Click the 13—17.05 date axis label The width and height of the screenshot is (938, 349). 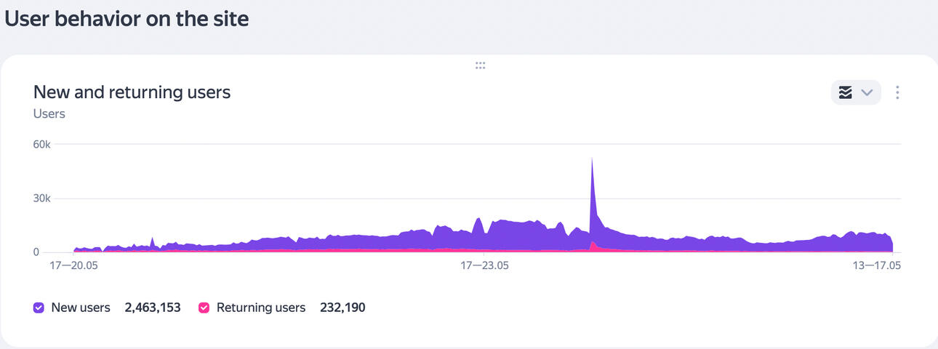coord(877,266)
